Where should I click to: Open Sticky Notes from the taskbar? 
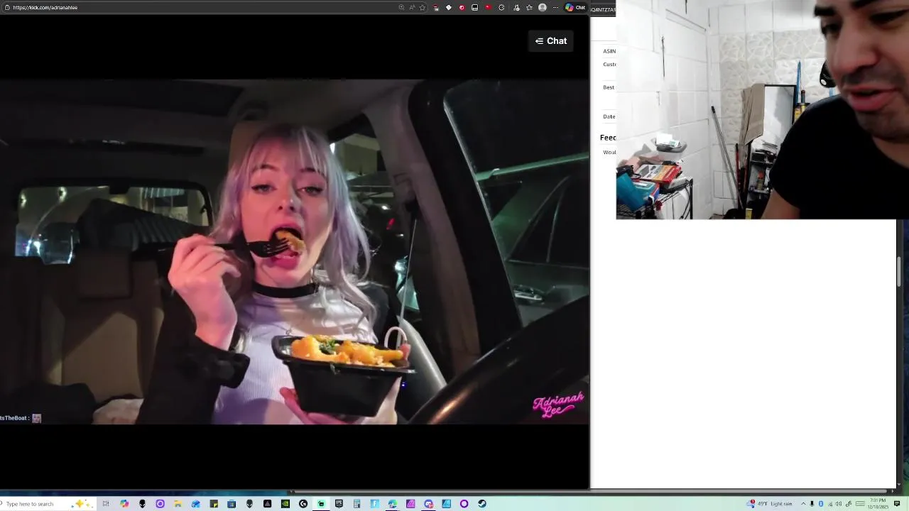[213, 504]
